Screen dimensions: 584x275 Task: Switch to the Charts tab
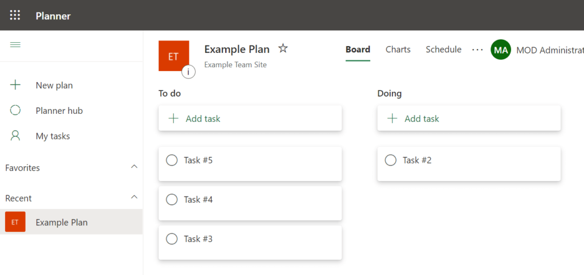click(398, 50)
